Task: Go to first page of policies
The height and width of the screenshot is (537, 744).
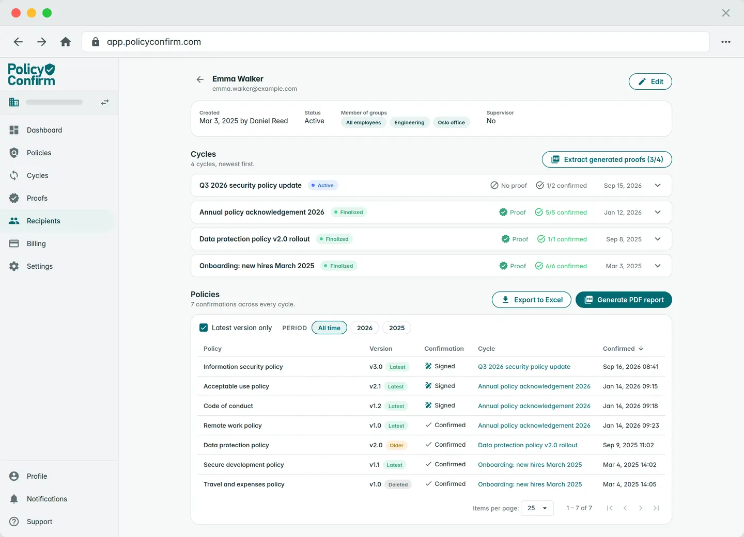Action: pos(610,508)
